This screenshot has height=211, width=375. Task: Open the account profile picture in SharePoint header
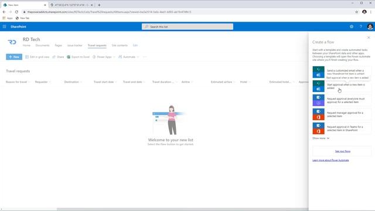pos(370,26)
